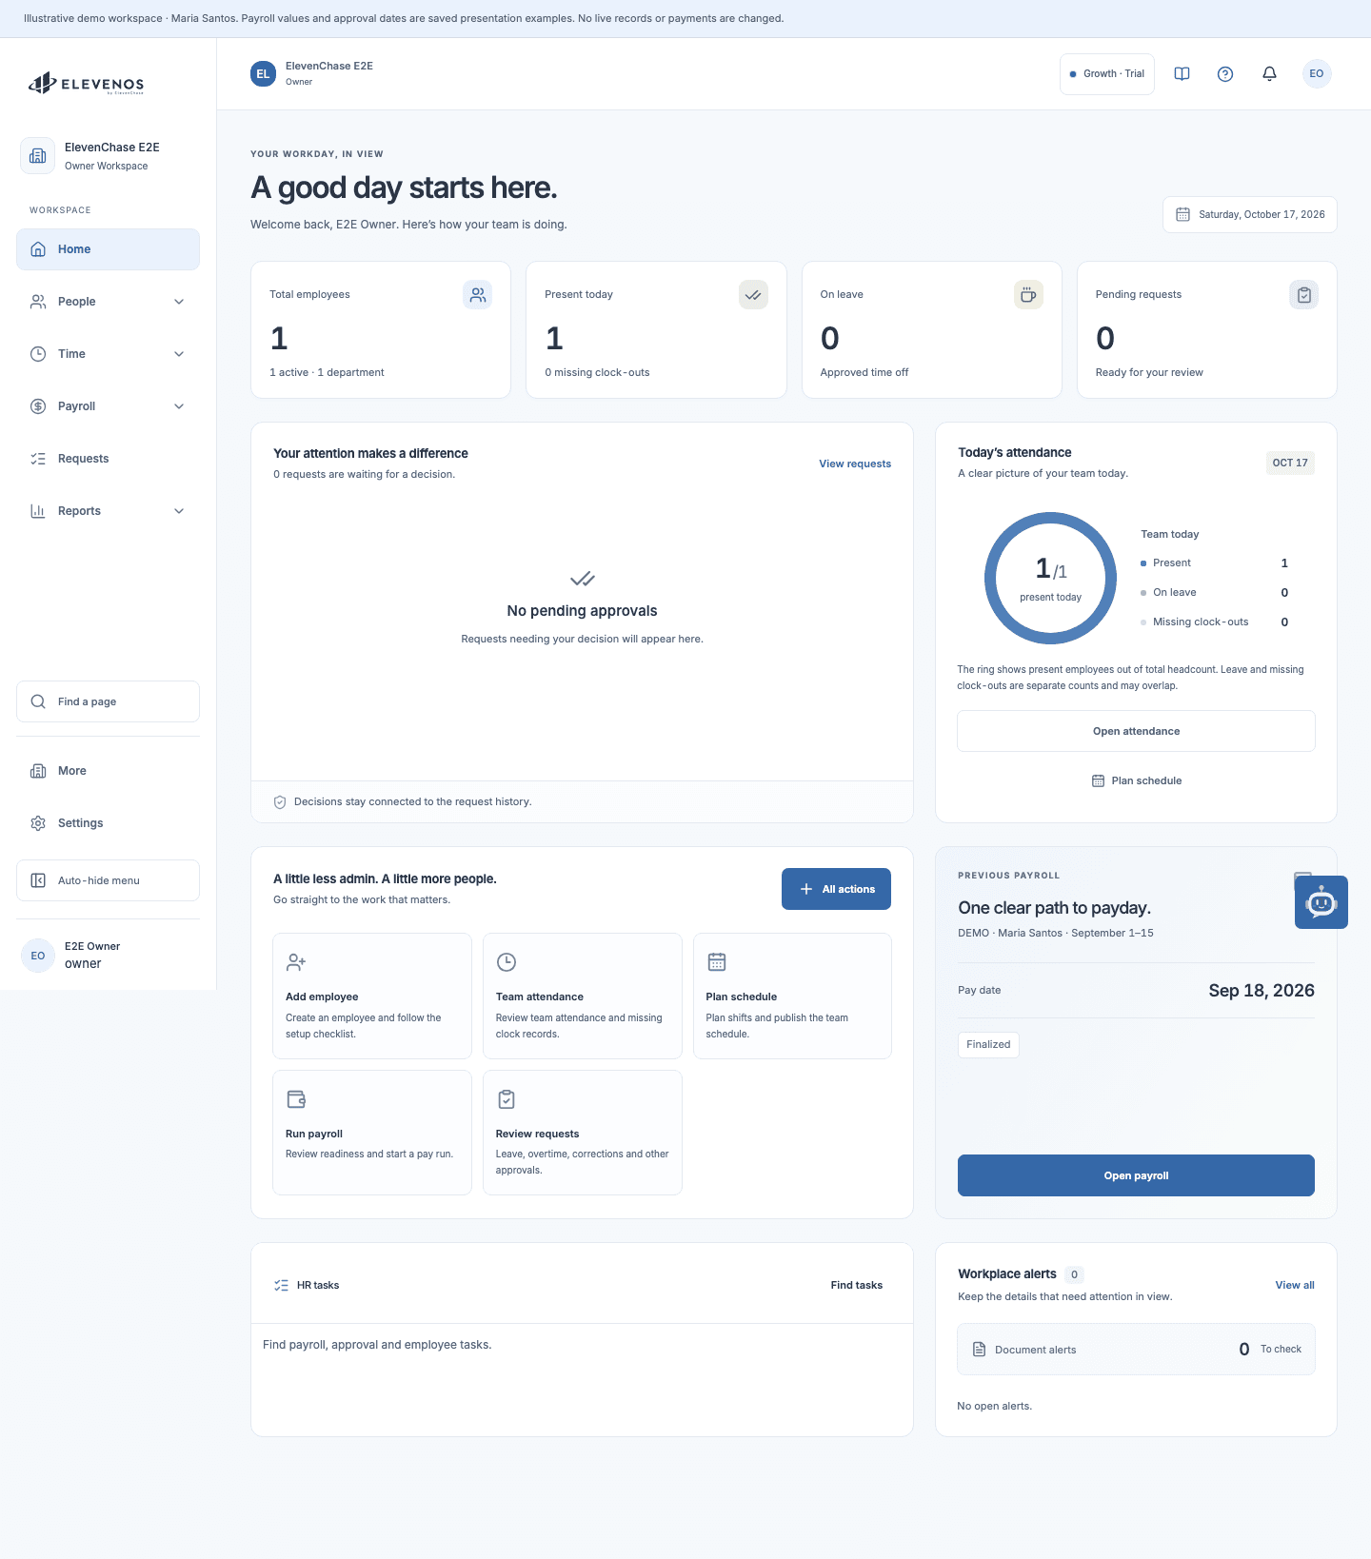The height and width of the screenshot is (1559, 1371).
Task: Click the Add employee person-plus icon
Action: point(296,962)
